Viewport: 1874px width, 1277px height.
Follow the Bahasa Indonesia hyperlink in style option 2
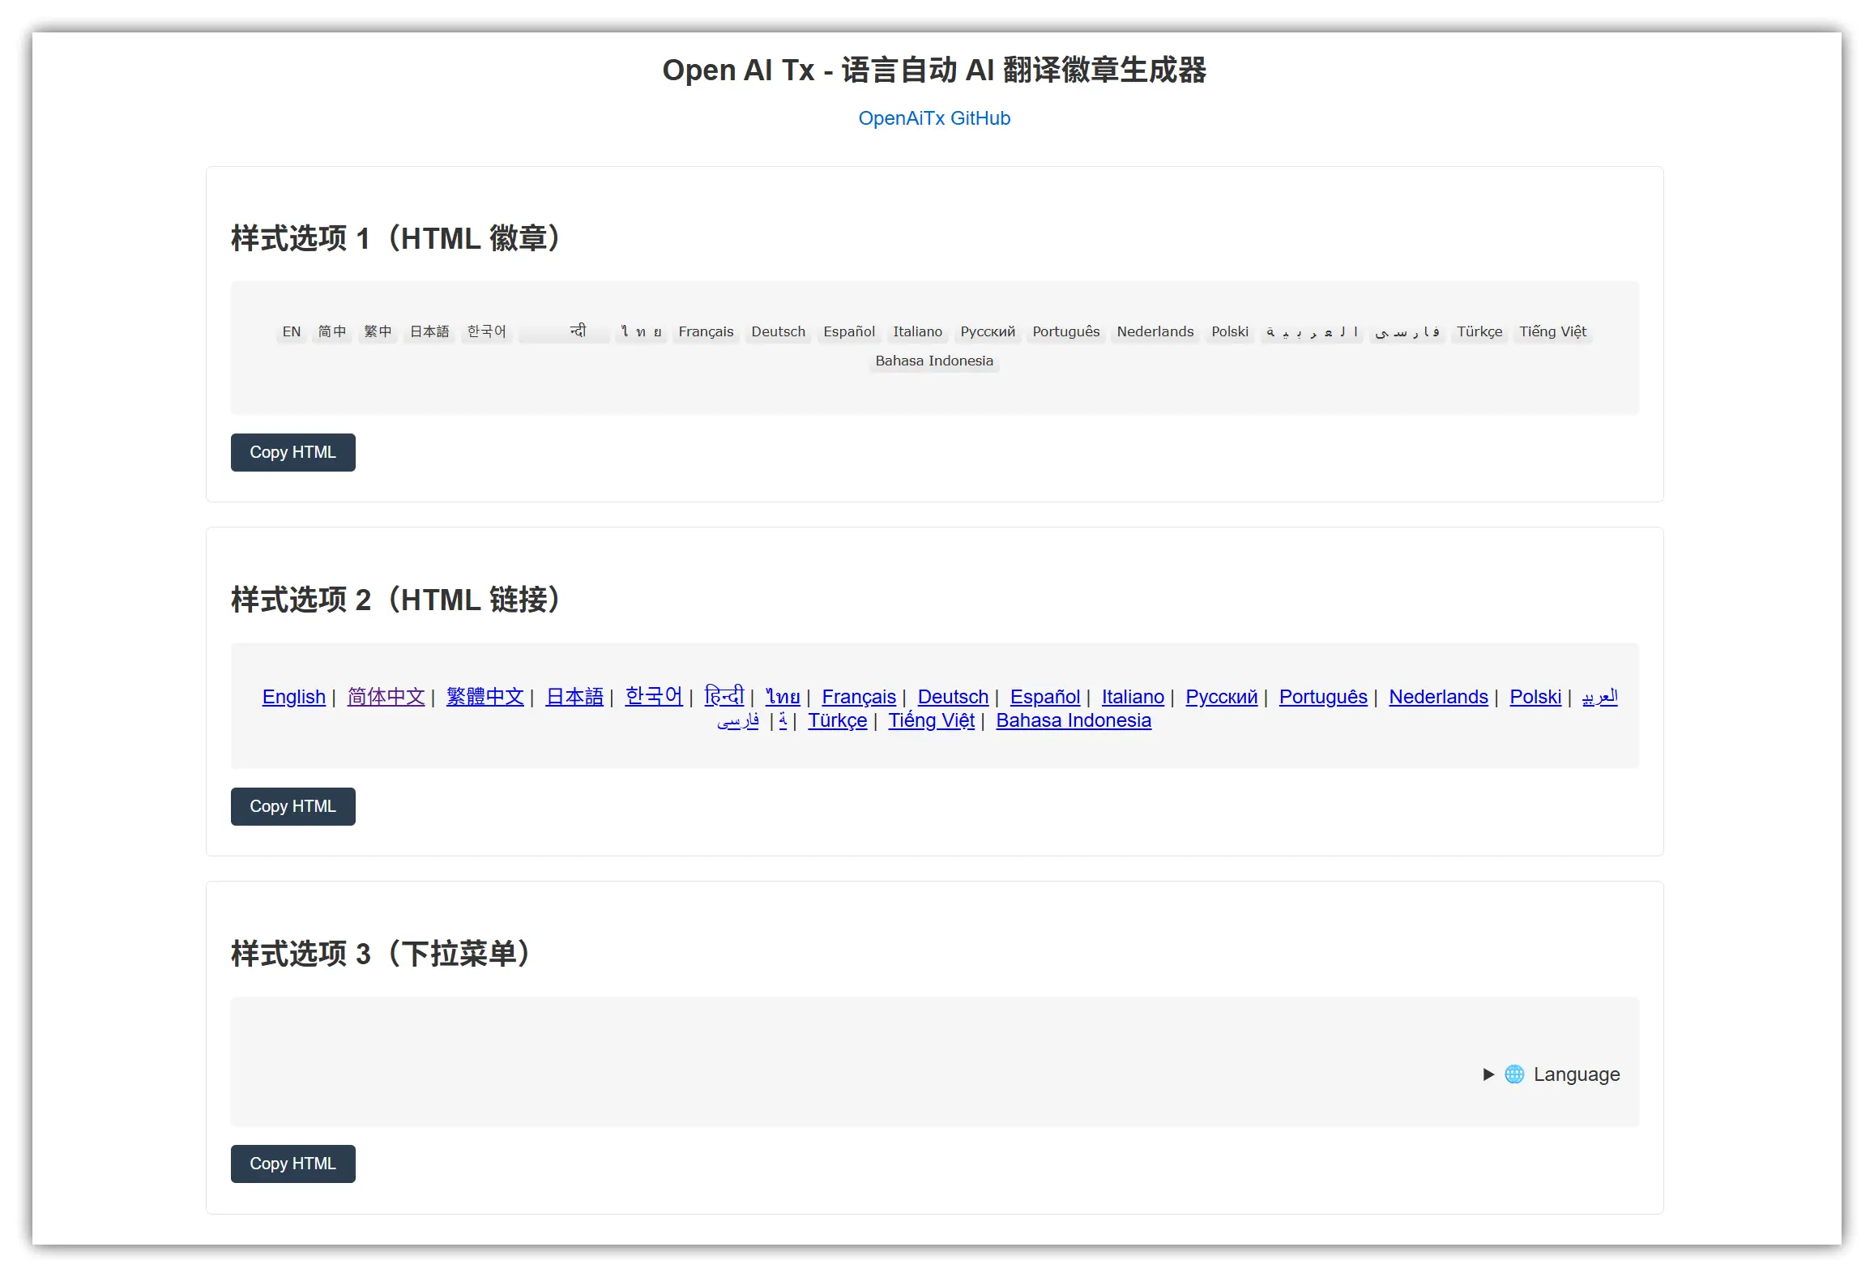[x=1074, y=720]
